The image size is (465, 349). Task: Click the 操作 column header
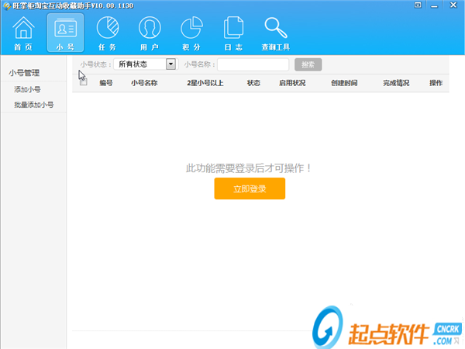[x=436, y=83]
